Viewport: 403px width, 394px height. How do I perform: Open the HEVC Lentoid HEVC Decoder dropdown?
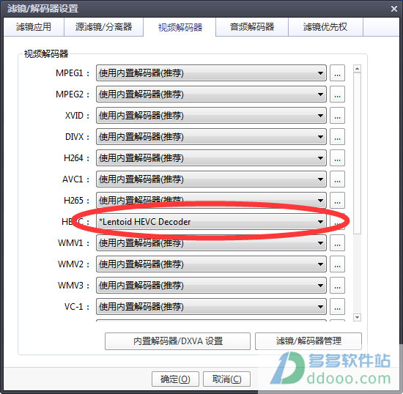point(211,222)
